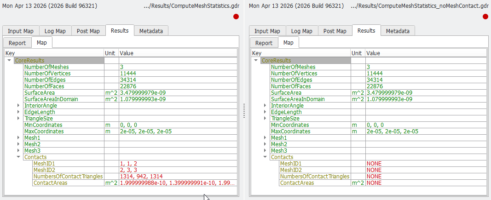491x200 pixels.
Task: Open Metadata tab in right pane
Action: (398, 31)
